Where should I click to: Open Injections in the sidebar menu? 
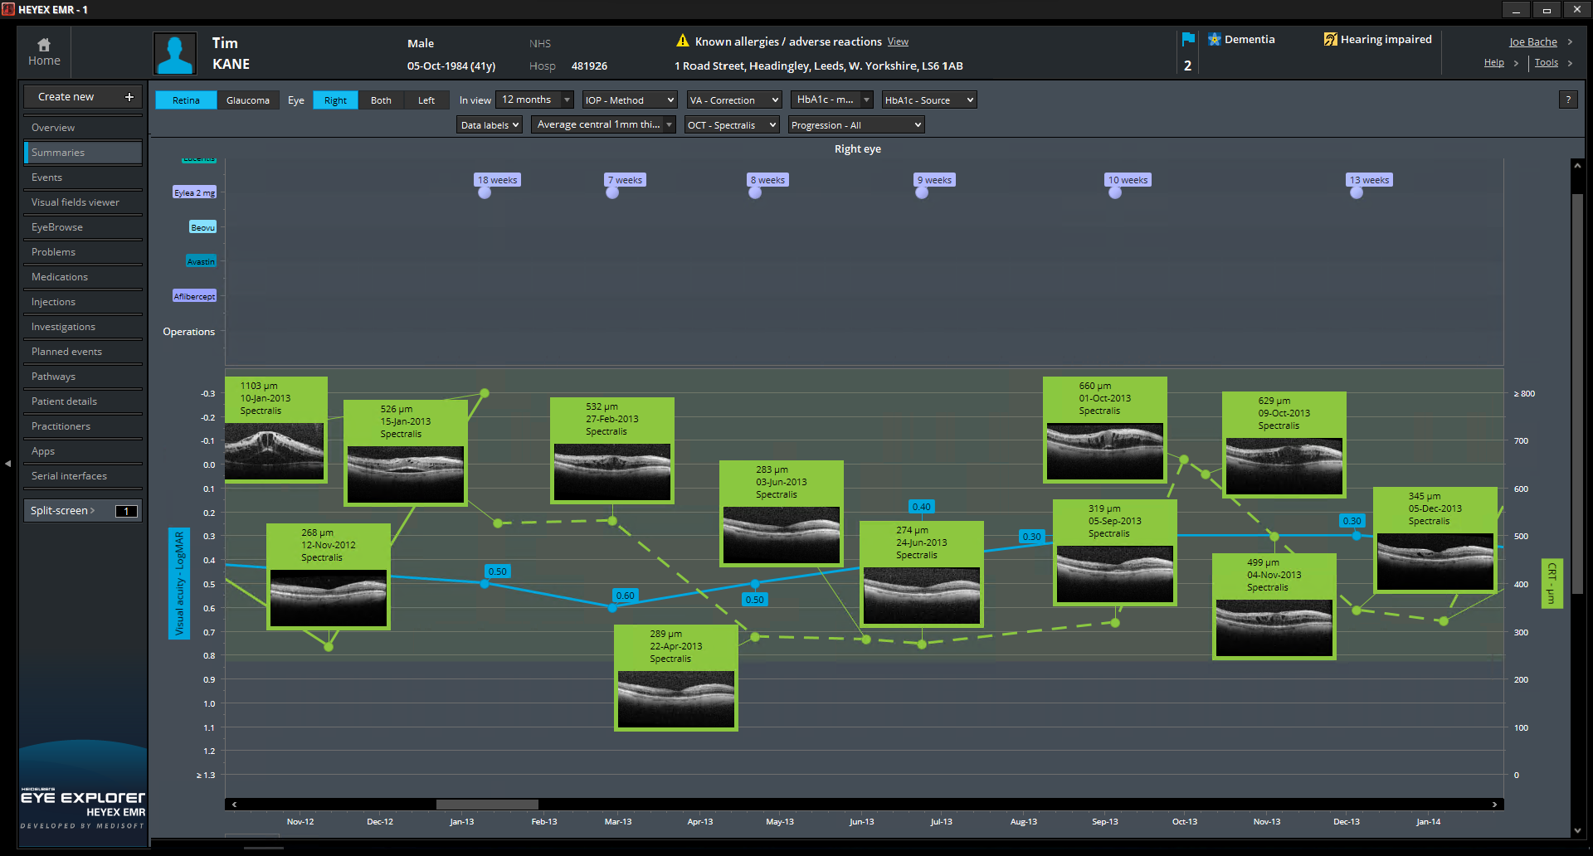54,302
